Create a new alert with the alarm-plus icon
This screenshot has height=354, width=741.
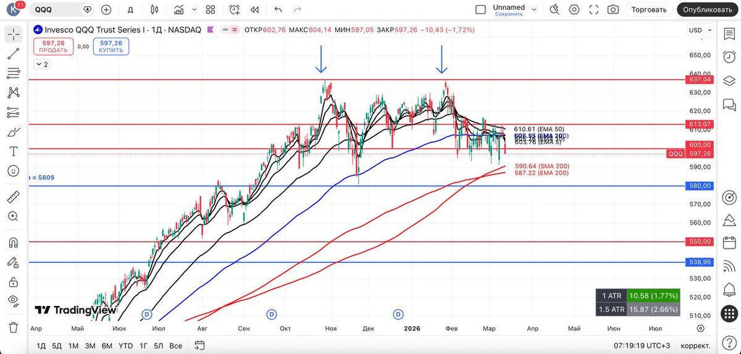tap(235, 9)
